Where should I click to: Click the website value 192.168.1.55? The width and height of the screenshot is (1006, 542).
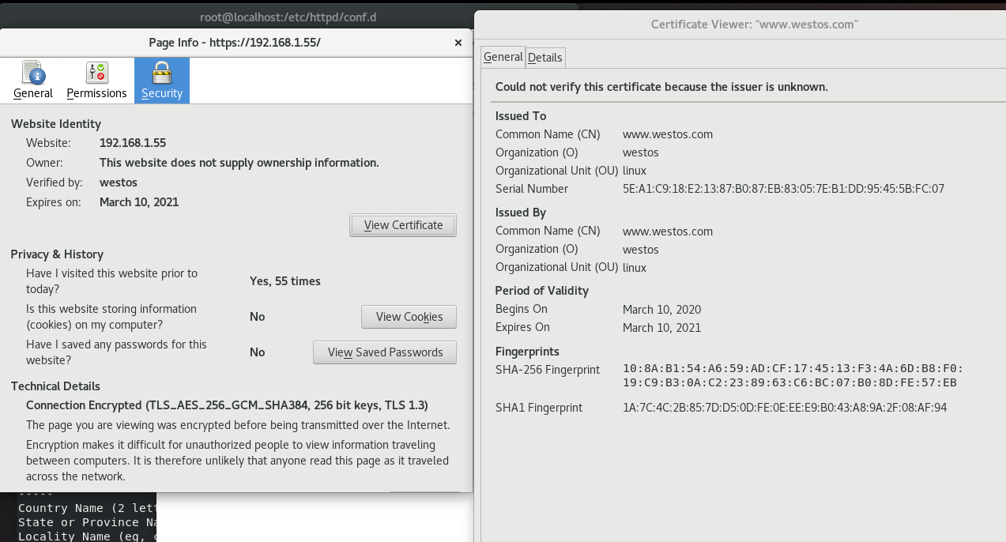[133, 143]
